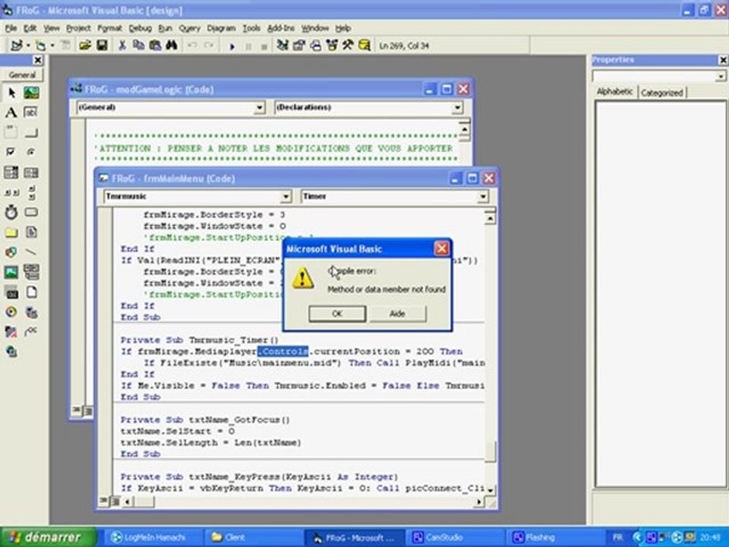This screenshot has height=547, width=729.
Task: Select the Image control in the toolbox
Action: (11, 272)
